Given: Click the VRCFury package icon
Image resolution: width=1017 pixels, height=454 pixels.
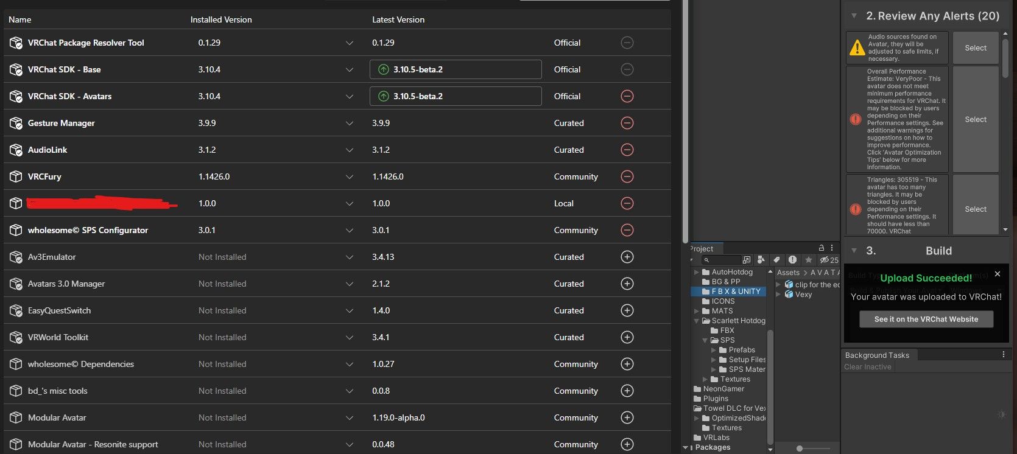Looking at the screenshot, I should point(16,176).
